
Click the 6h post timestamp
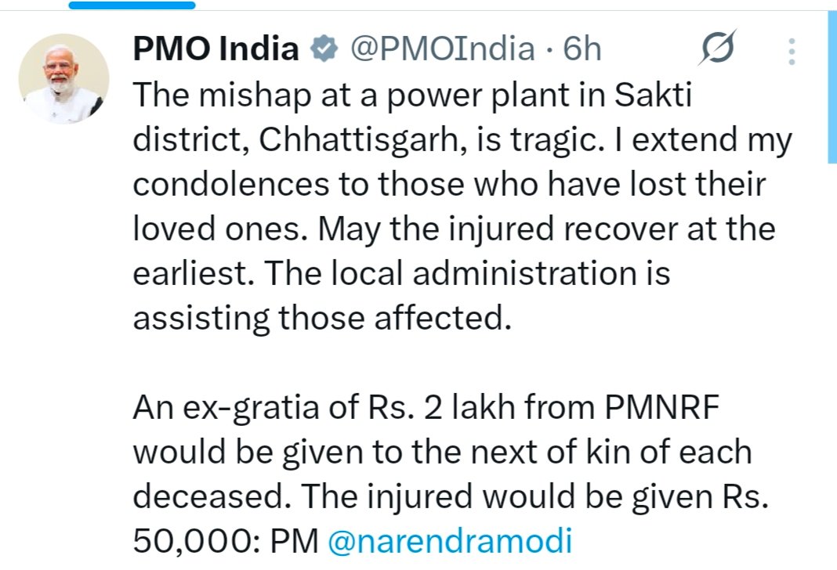click(x=582, y=50)
